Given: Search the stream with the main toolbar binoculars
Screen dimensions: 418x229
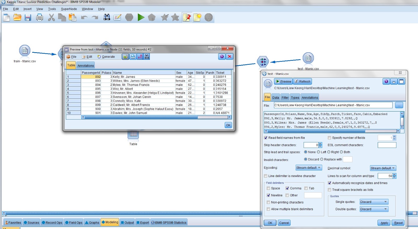Looking at the screenshot, I should [107, 17].
